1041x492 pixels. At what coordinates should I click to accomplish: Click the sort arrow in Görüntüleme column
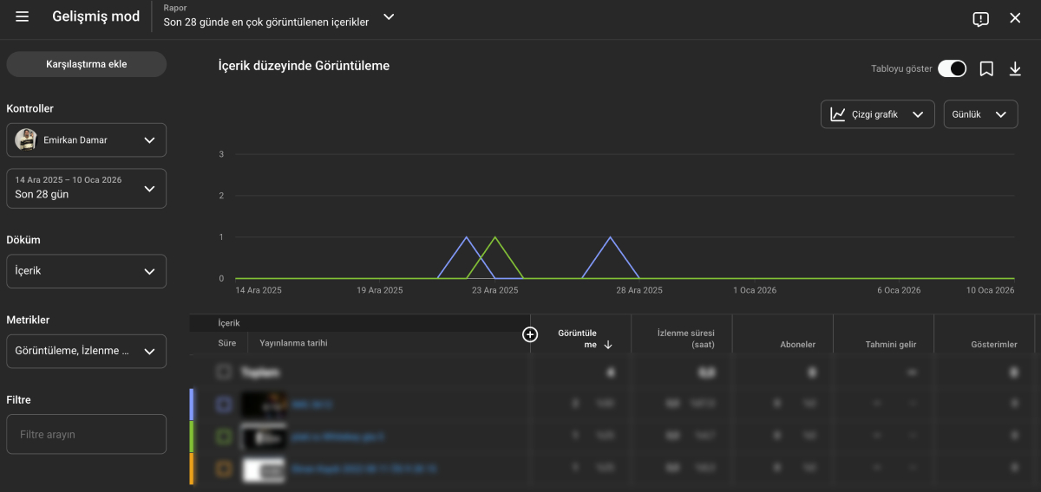[x=608, y=345]
